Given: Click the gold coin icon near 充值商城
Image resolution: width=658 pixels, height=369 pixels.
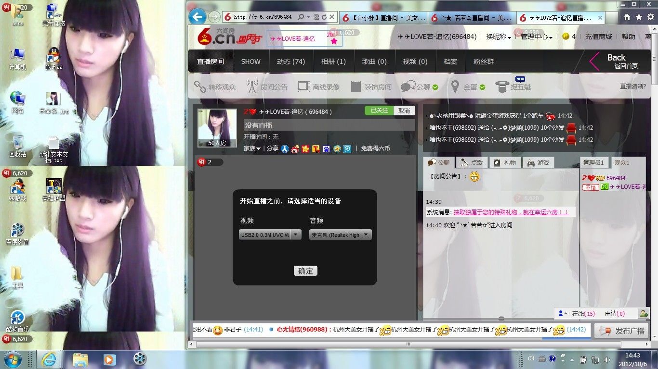Looking at the screenshot, I should click(566, 37).
